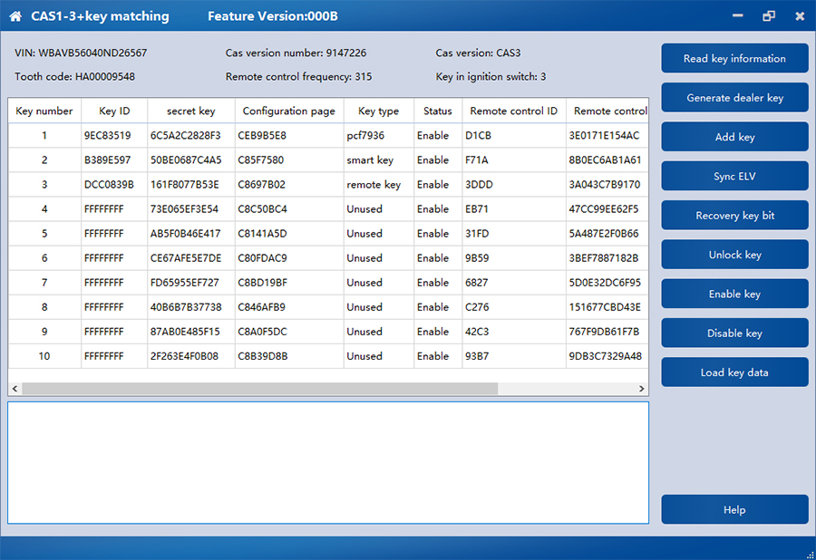This screenshot has width=816, height=560.
Task: Click the Recovery key bit button
Action: pyautogui.click(x=734, y=216)
